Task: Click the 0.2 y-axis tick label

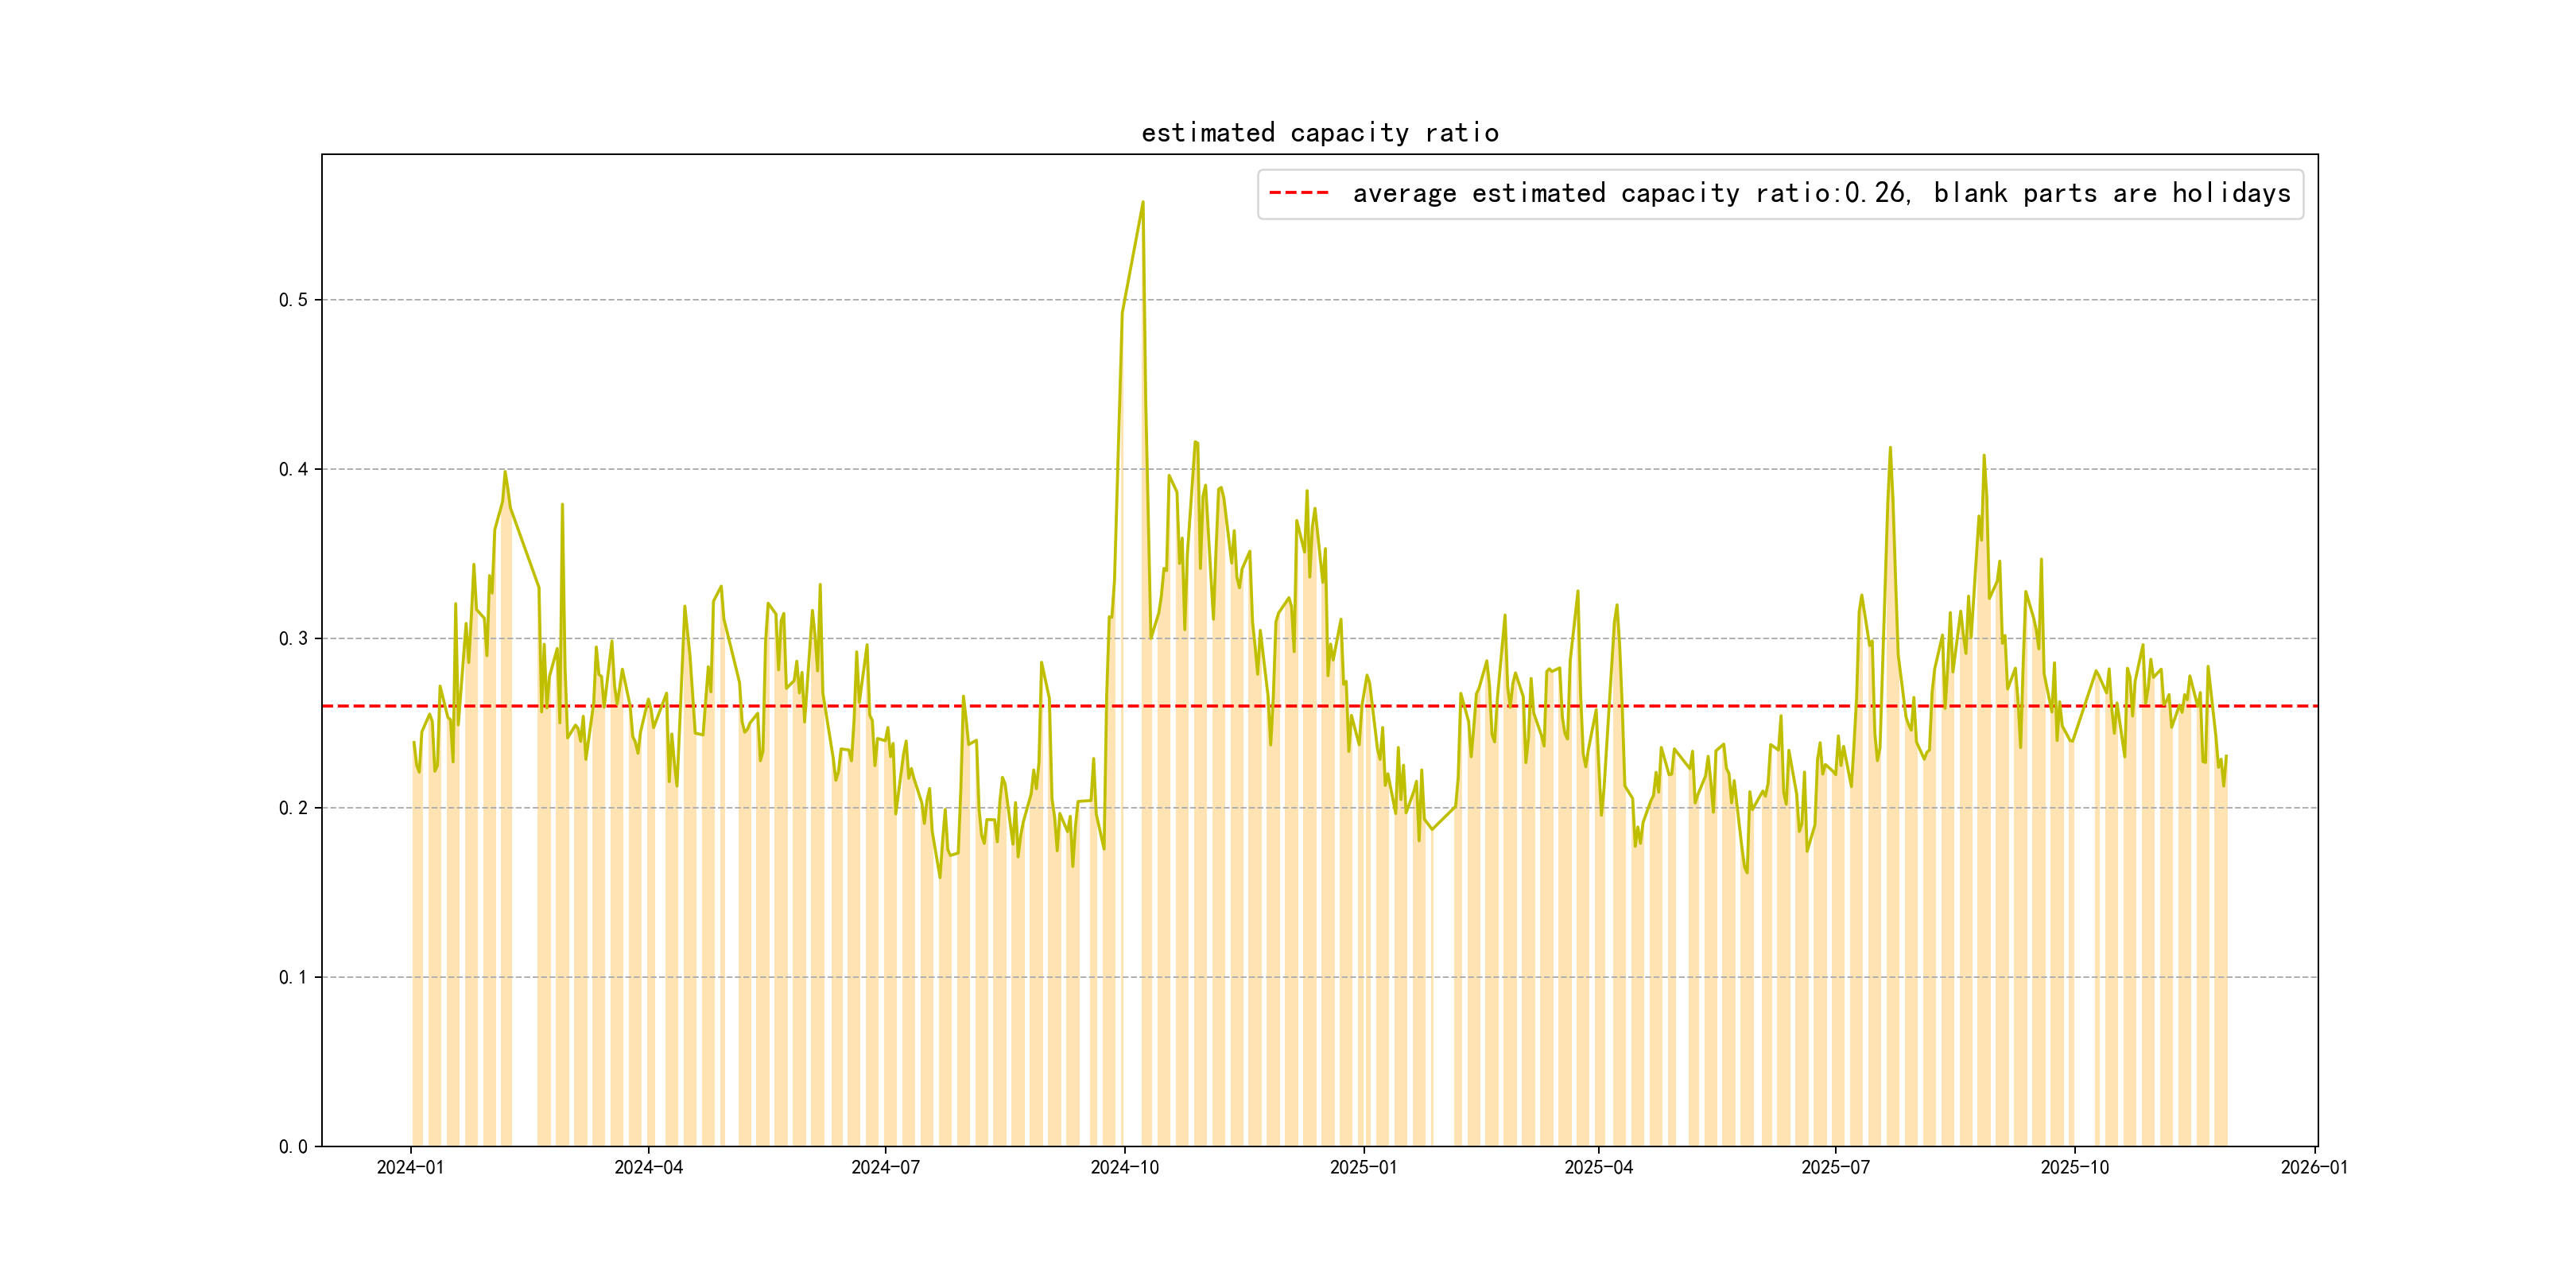Action: [293, 808]
